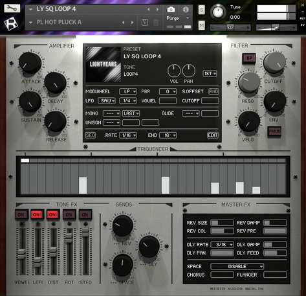Open the Purge menu
Image resolution: width=306 pixels, height=296 pixels.
click(x=178, y=18)
